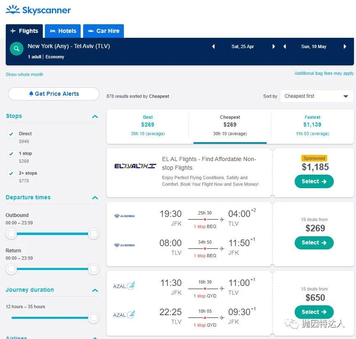Collapse the Departure times filter section
The width and height of the screenshot is (356, 339).
pos(95,198)
